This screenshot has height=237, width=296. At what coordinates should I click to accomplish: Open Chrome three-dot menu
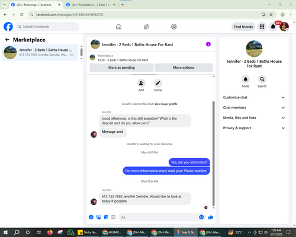tap(291, 15)
